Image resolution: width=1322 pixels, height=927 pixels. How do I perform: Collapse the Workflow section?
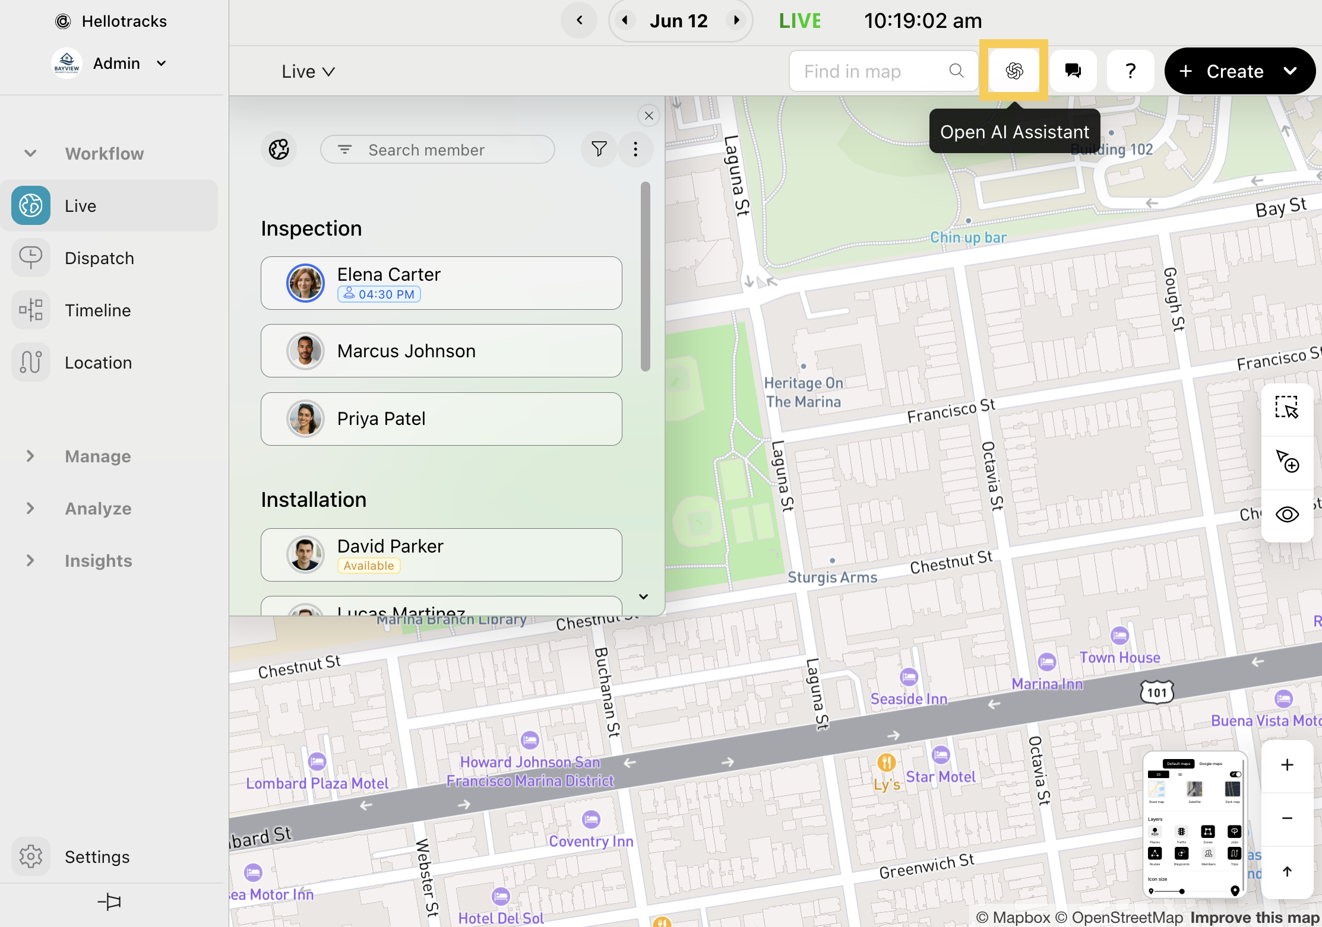pos(30,153)
